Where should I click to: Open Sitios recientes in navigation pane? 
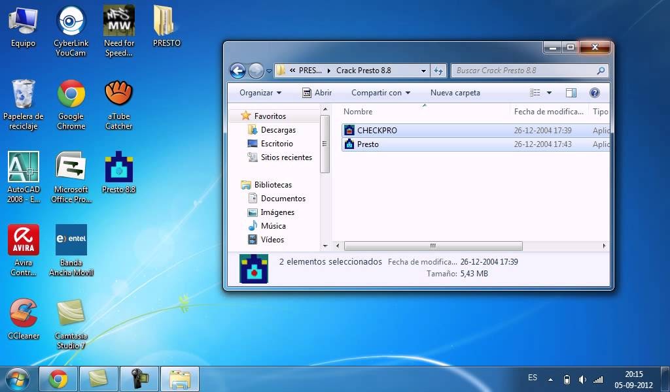click(x=287, y=157)
